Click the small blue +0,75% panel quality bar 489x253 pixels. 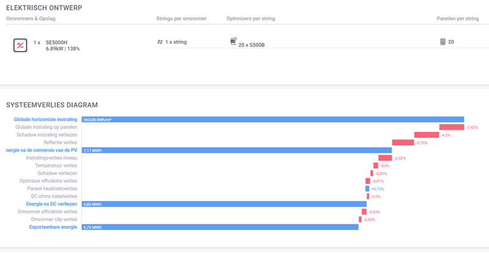pos(367,189)
